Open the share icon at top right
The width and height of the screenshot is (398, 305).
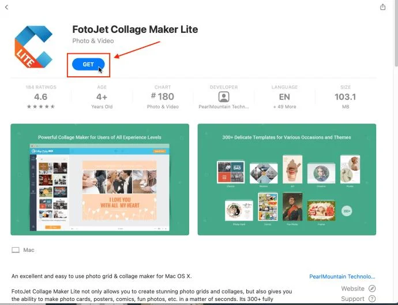coord(383,7)
